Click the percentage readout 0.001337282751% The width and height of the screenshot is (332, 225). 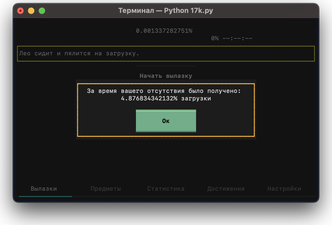pos(164,31)
